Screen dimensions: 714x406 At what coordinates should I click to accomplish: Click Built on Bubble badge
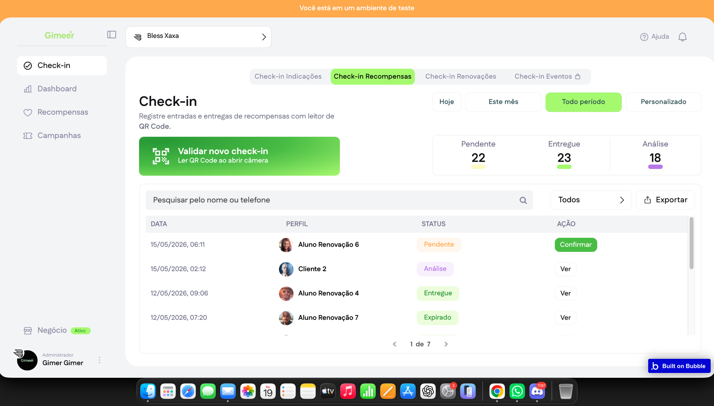pos(679,366)
